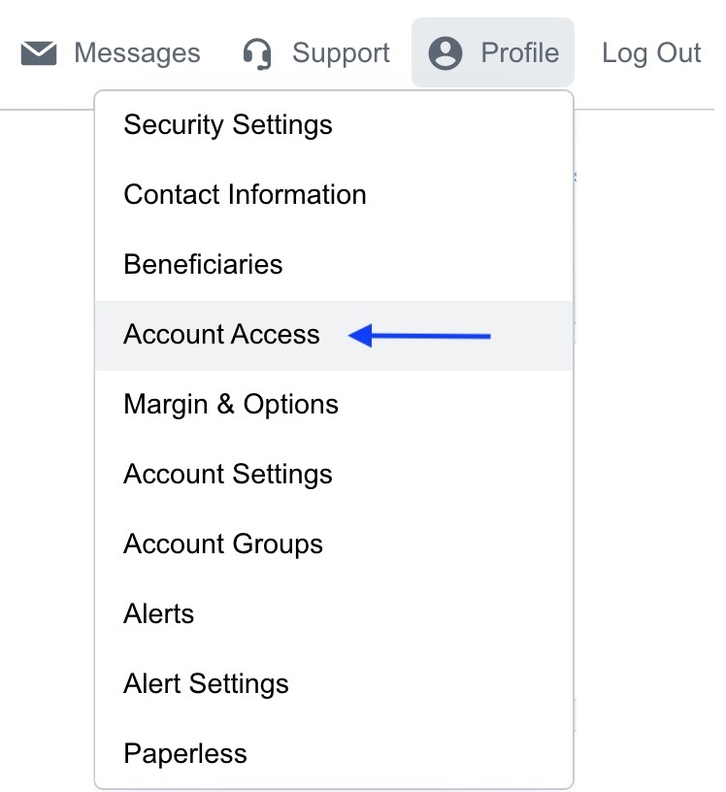The width and height of the screenshot is (726, 792).
Task: Open Security Settings from Profile menu
Action: pos(228,125)
